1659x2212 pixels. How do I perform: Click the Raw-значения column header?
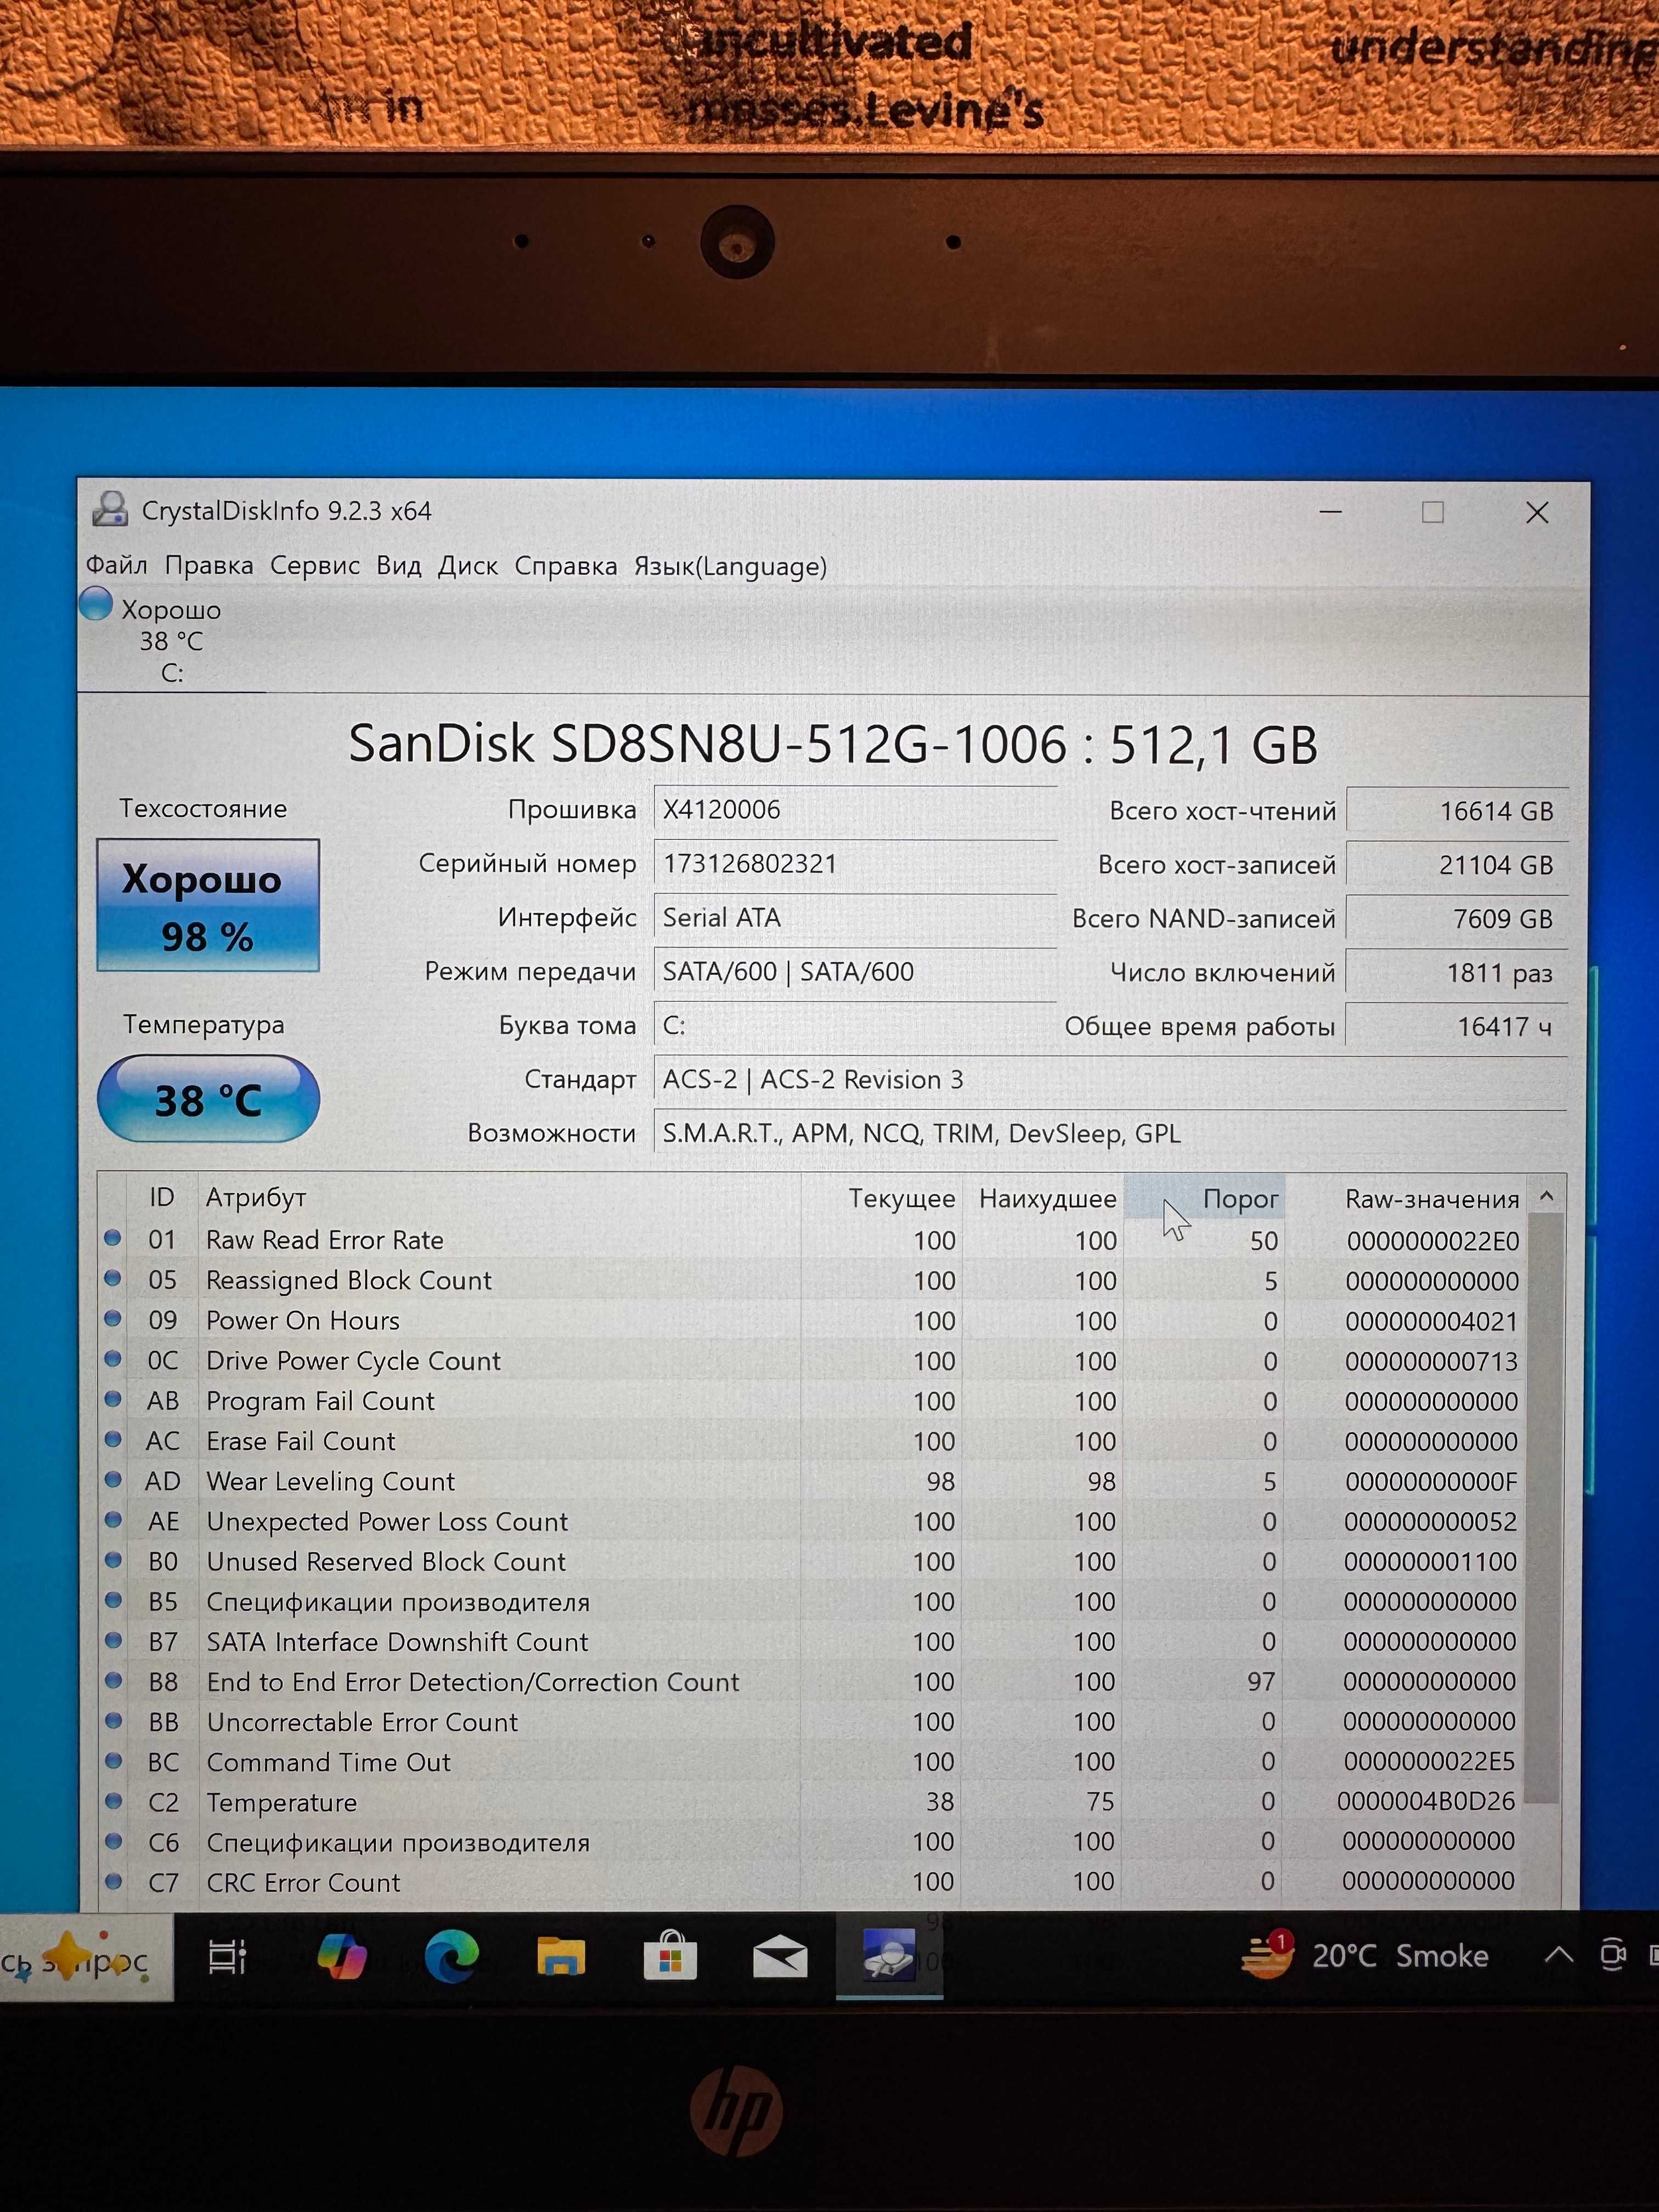(1407, 1198)
